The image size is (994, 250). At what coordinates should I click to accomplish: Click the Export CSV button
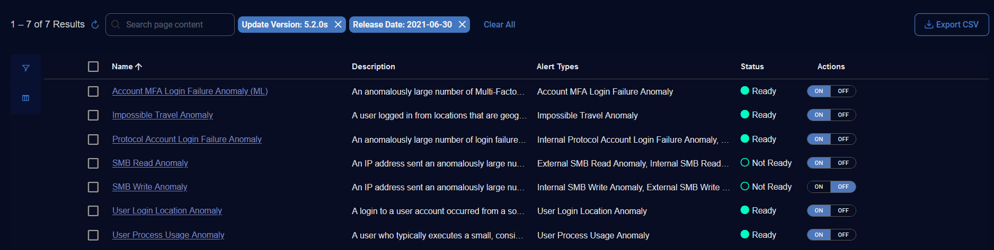pyautogui.click(x=951, y=25)
